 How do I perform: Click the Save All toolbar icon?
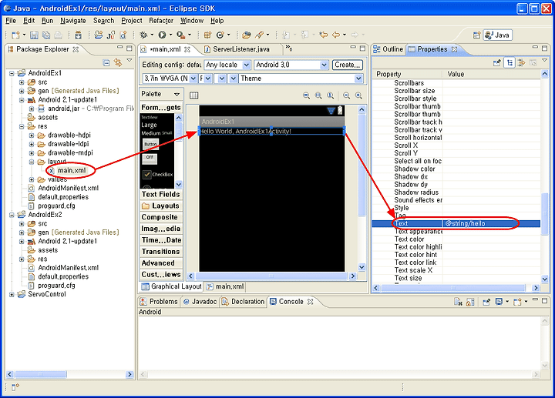(x=46, y=35)
